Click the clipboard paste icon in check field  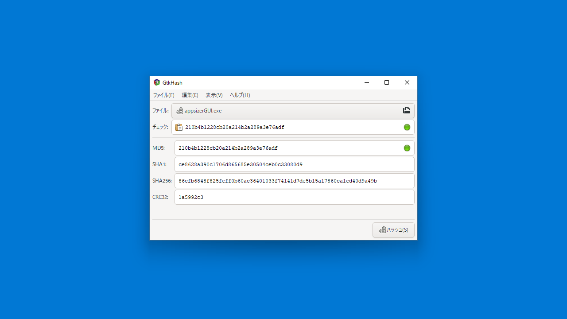179,127
